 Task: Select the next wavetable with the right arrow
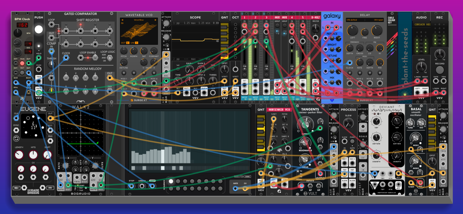[156, 20]
